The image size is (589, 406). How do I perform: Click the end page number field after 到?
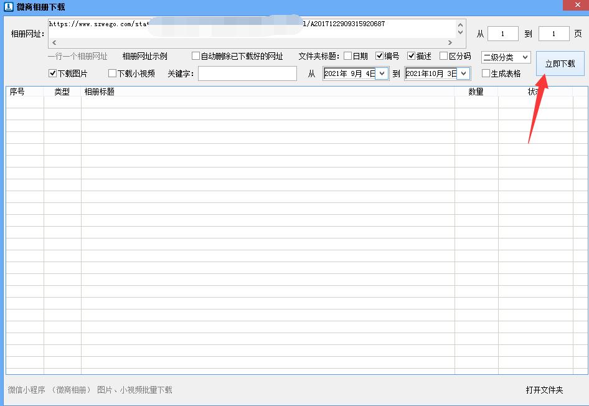pos(554,34)
